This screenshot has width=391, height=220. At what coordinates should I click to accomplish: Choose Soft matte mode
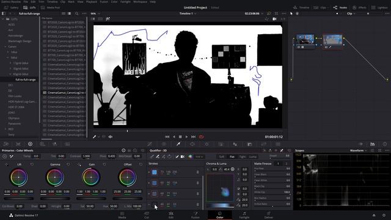[x=221, y=156]
